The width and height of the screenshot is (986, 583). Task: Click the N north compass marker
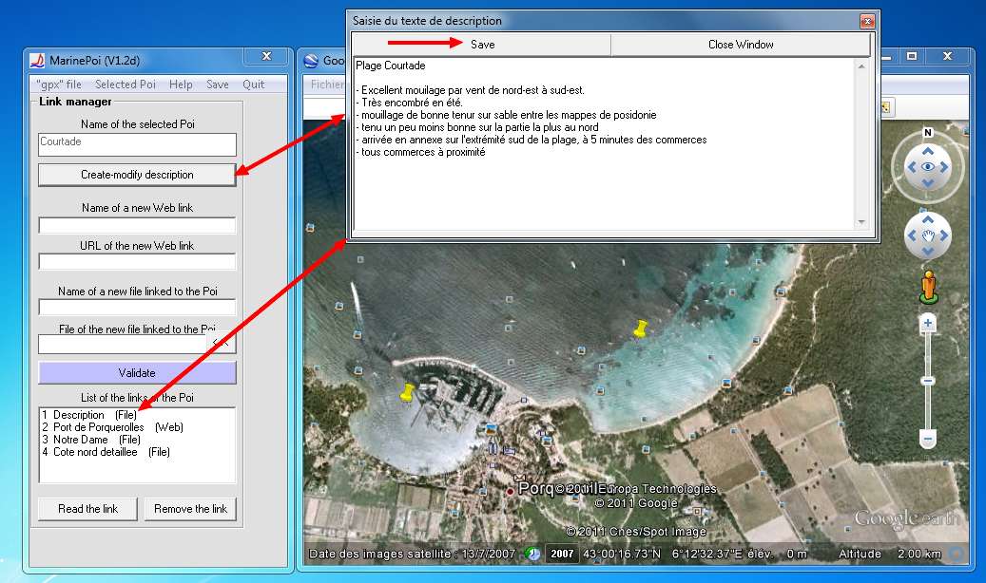pyautogui.click(x=927, y=133)
